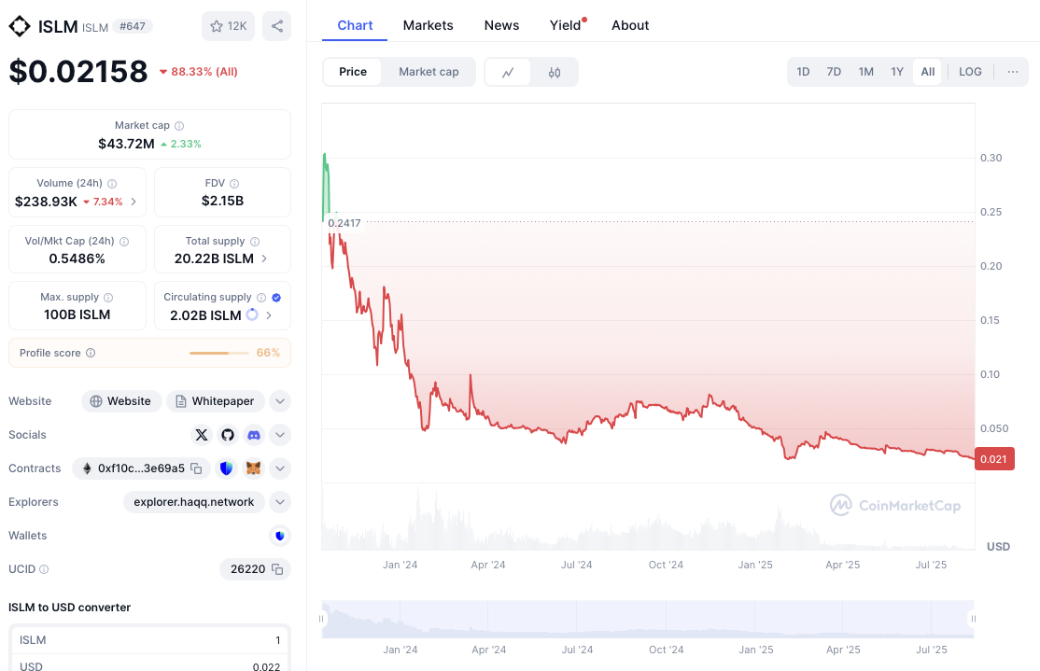Open Circulating supply details arrow
This screenshot has width=1040, height=671.
point(269,315)
